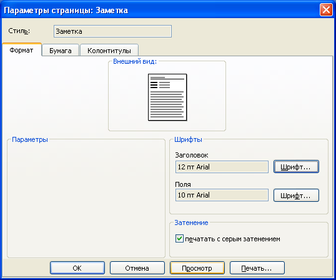Click the Стиль field containing Заметка

click(x=112, y=31)
